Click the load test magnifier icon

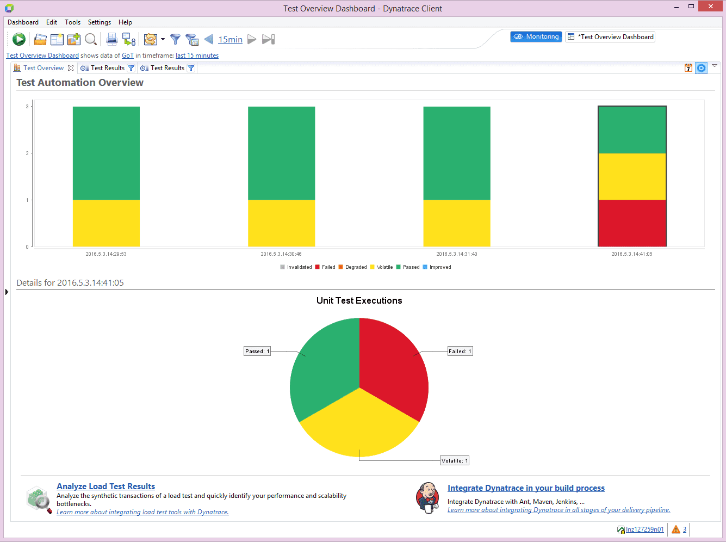pyautogui.click(x=39, y=500)
